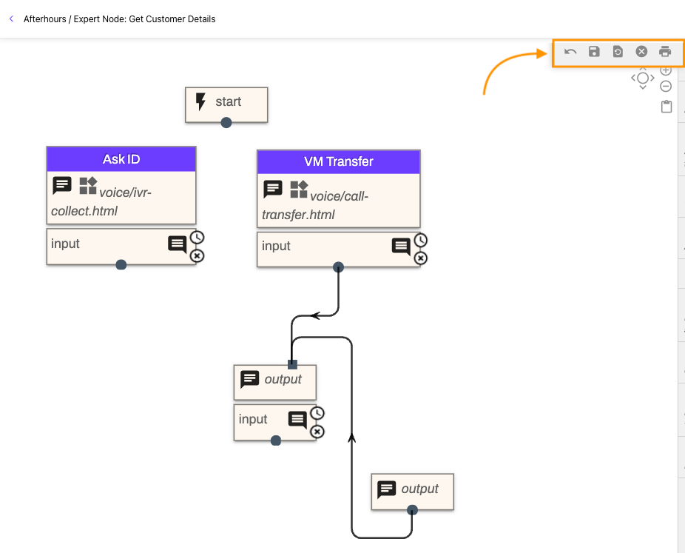Select the Ask ID input connector dot
The width and height of the screenshot is (685, 553).
(121, 264)
